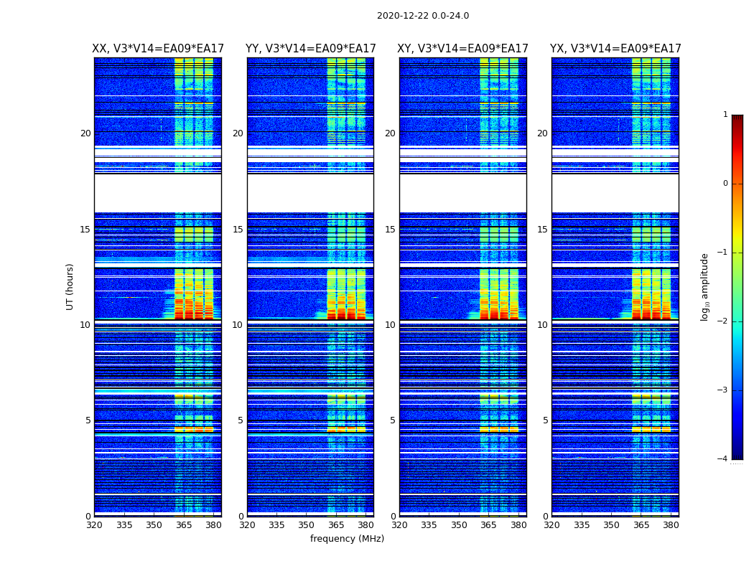Image resolution: width=754 pixels, height=574 pixels.
Task: Click the "log10 amplitude" colorbar label
Action: pyautogui.click(x=705, y=286)
